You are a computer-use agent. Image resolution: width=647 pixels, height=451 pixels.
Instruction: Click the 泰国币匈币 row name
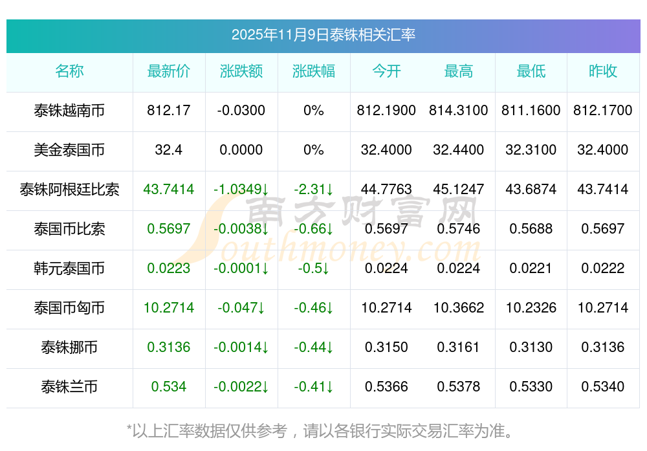click(69, 308)
